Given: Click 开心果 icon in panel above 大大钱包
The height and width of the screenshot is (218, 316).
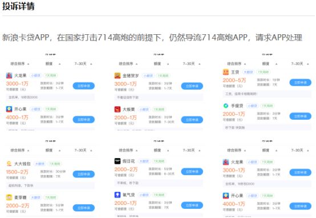Looking at the screenshot, I should tap(9, 109).
